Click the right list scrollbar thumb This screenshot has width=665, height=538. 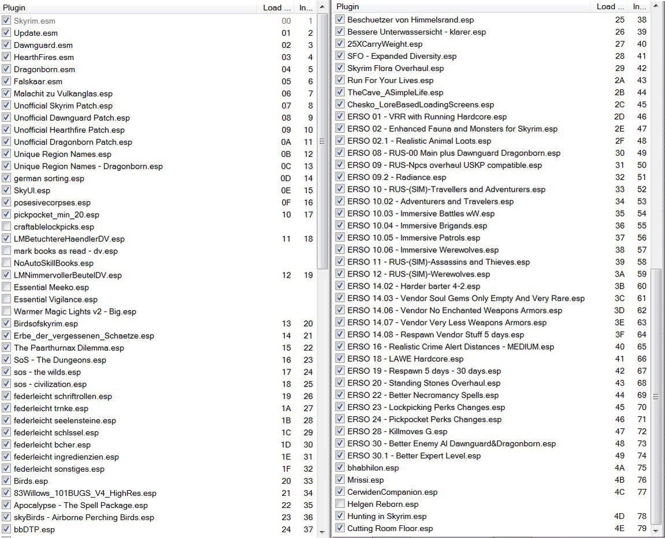656,397
